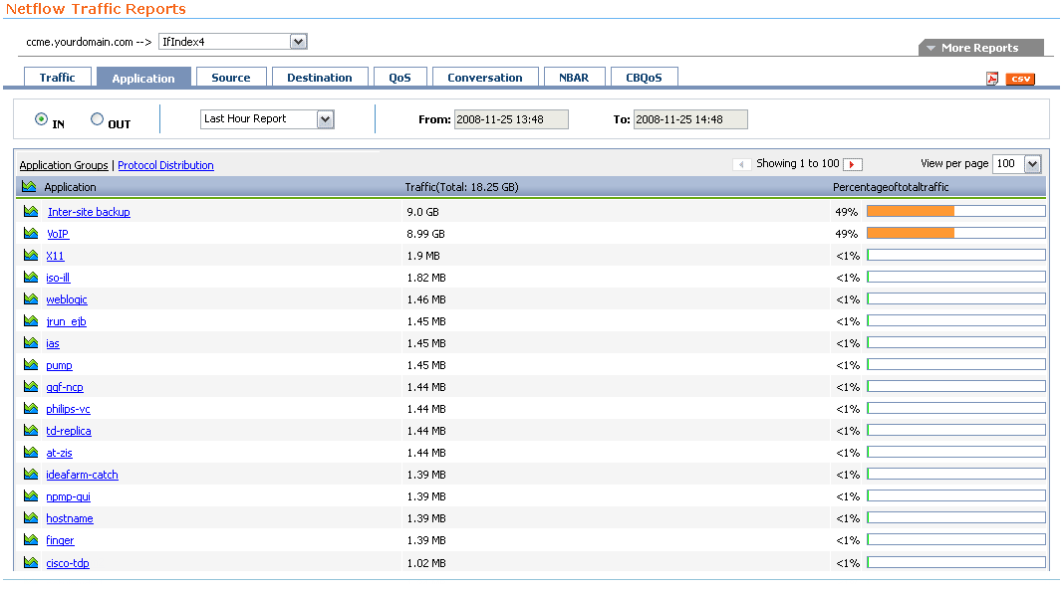This screenshot has width=1063, height=589.
Task: Open the iso-ill application link
Action: 58,278
